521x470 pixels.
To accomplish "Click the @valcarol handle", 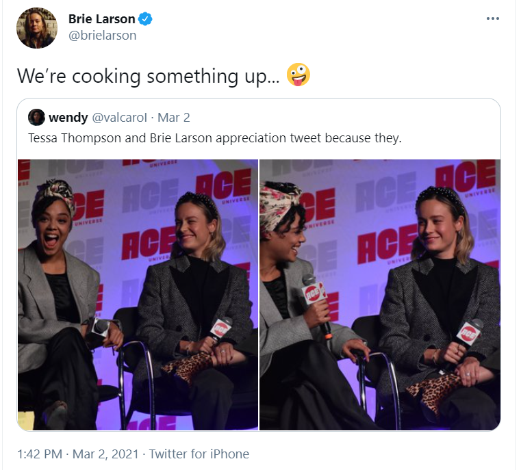I will pyautogui.click(x=119, y=118).
